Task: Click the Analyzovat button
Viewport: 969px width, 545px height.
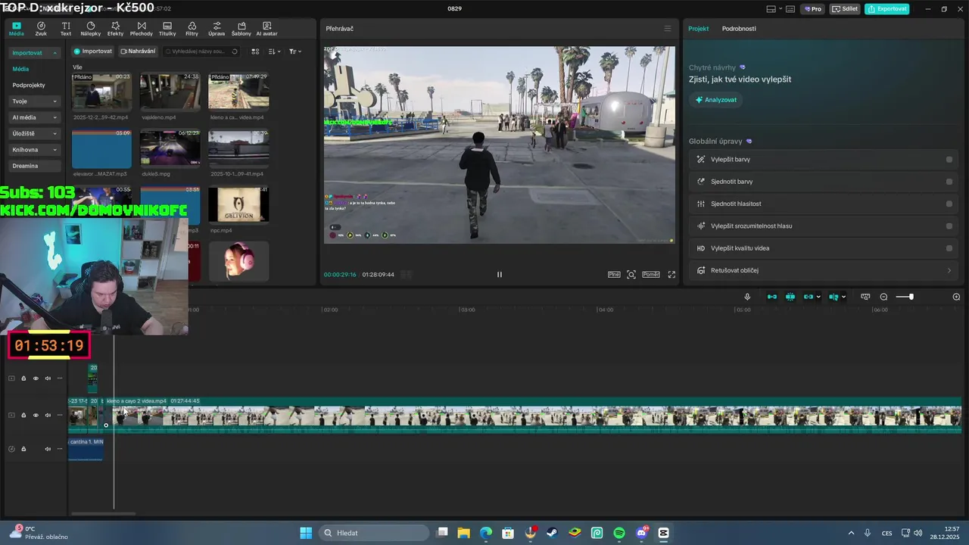Action: click(x=715, y=100)
